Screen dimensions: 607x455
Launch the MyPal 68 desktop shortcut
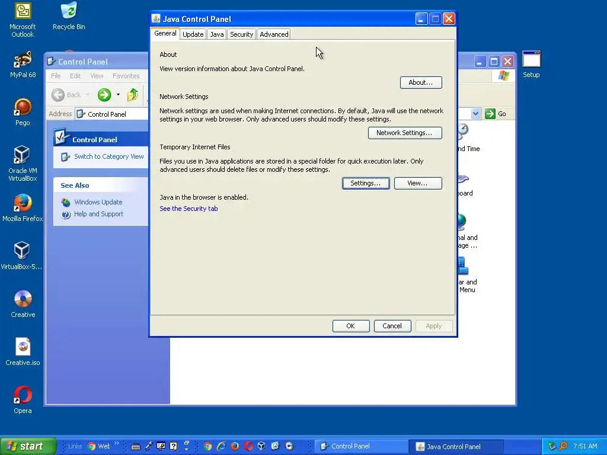(x=23, y=65)
